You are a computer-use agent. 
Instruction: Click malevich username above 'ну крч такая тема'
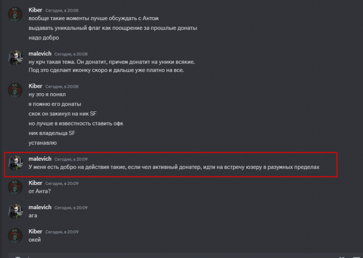tap(40, 53)
